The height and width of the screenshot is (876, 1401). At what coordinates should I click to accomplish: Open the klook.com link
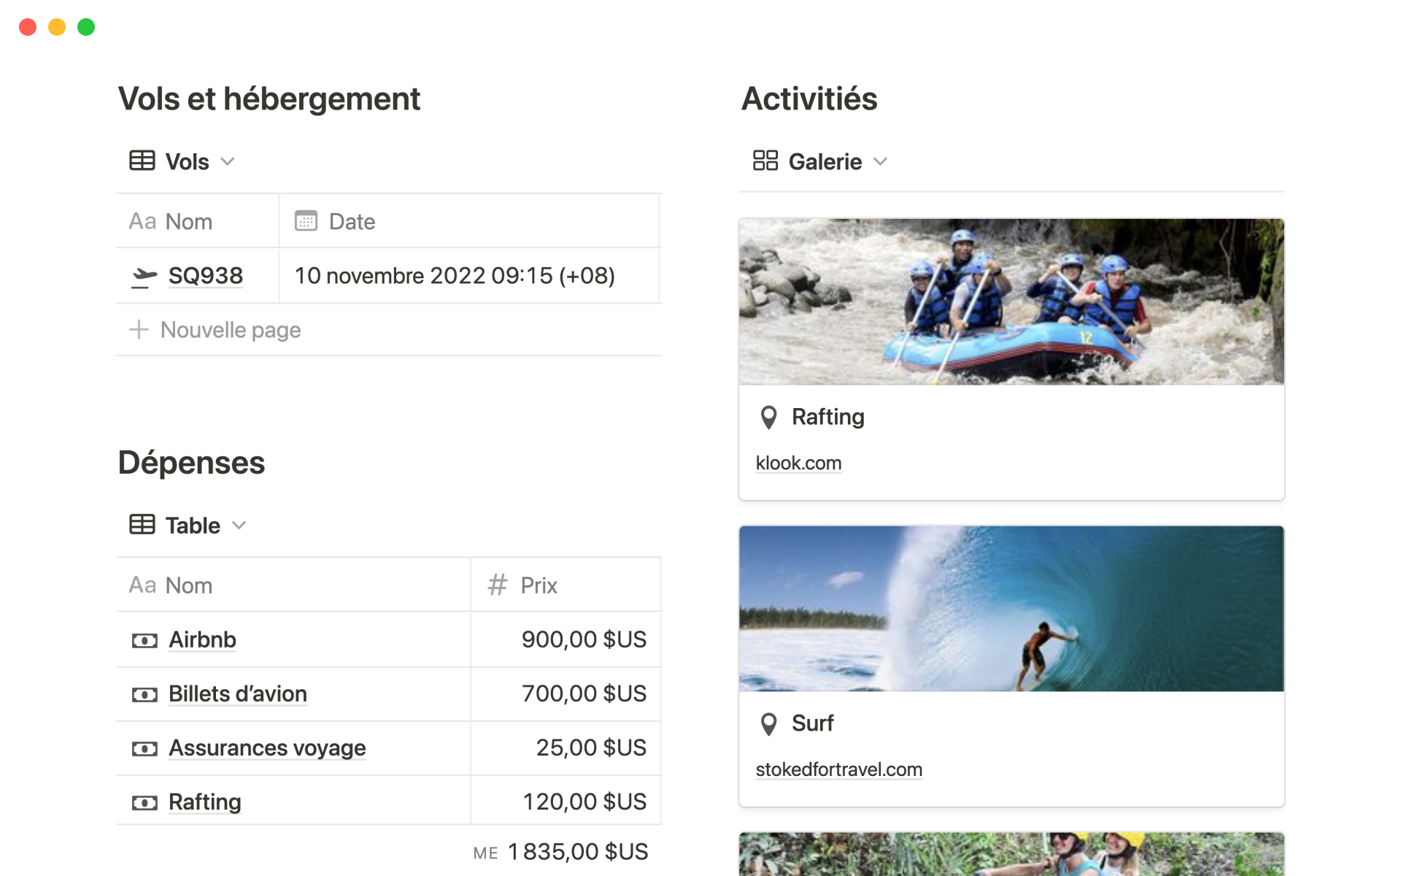pyautogui.click(x=798, y=464)
